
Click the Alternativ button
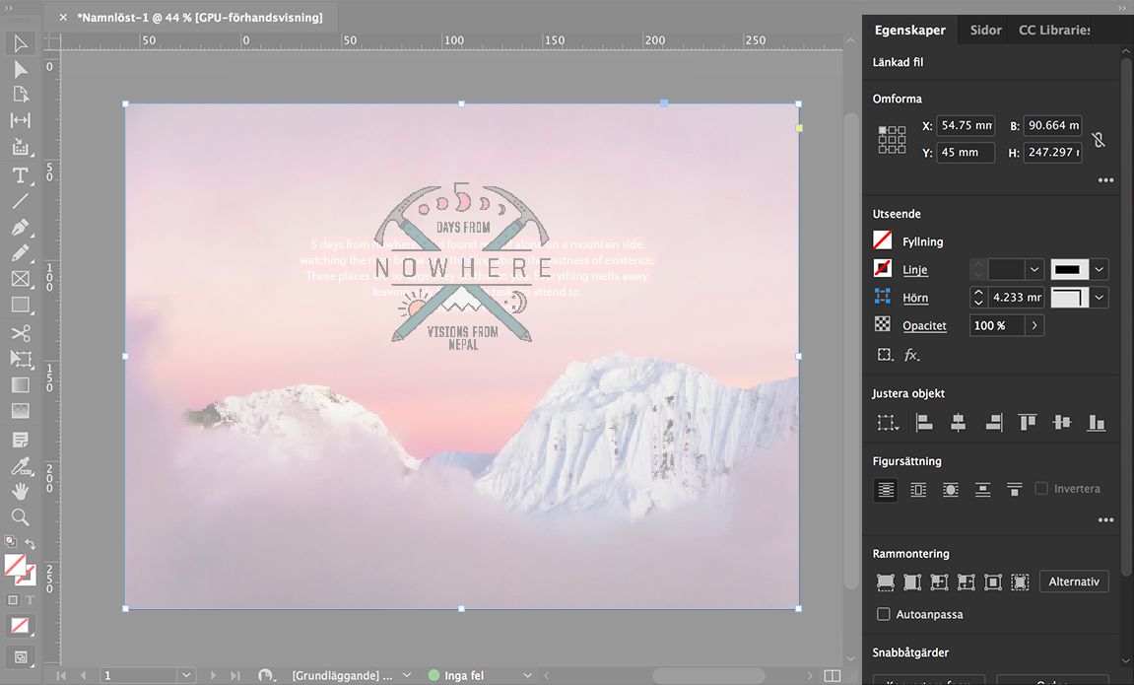pos(1074,582)
